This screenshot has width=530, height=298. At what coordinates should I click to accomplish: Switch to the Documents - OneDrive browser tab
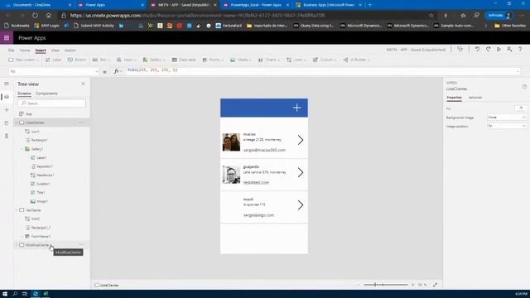[x=36, y=5]
